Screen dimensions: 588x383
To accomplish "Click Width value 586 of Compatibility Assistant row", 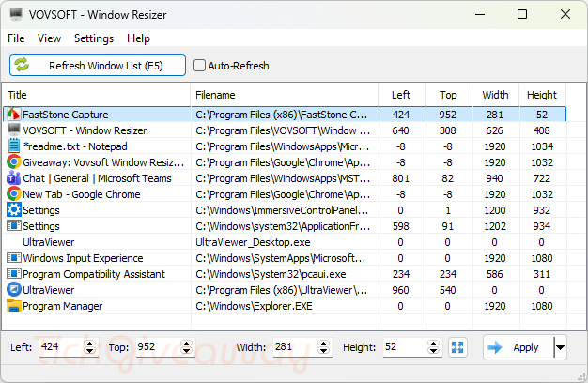I will 495,274.
